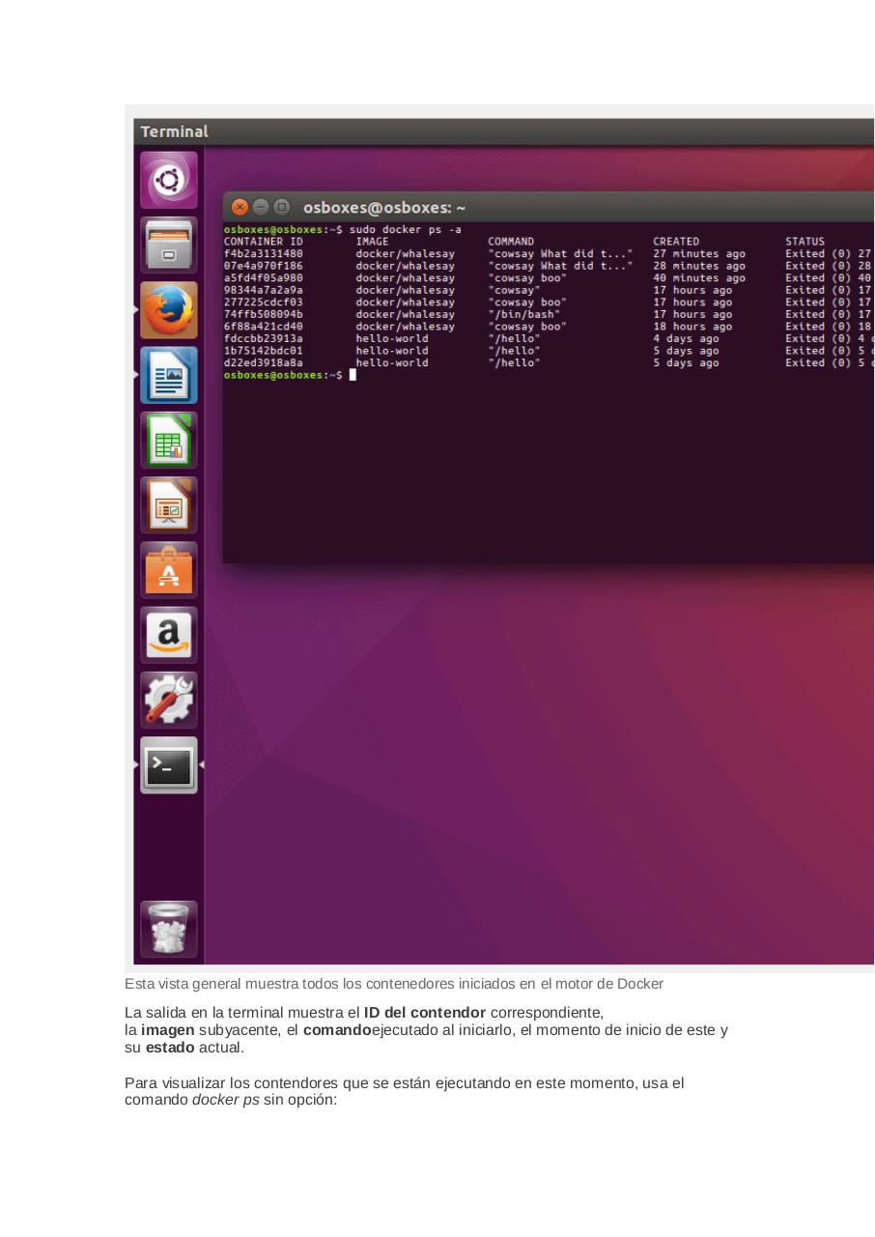This screenshot has height=1237, width=875.
Task: Click the running-app arrow beside Terminal
Action: pos(200,765)
